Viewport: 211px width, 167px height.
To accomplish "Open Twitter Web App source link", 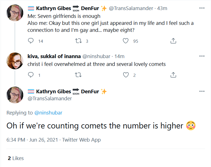I will point(81,140).
